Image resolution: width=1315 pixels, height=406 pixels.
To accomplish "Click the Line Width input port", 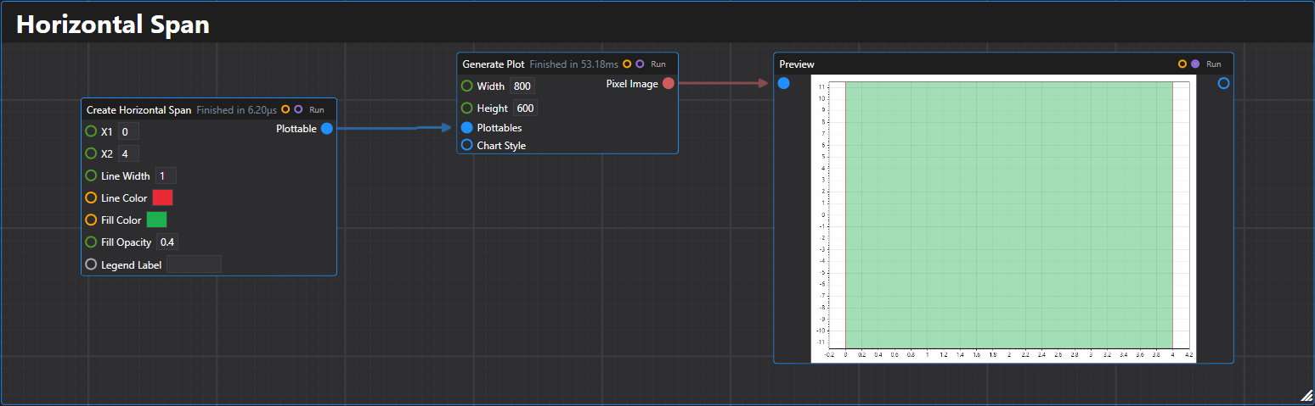I will pyautogui.click(x=91, y=175).
